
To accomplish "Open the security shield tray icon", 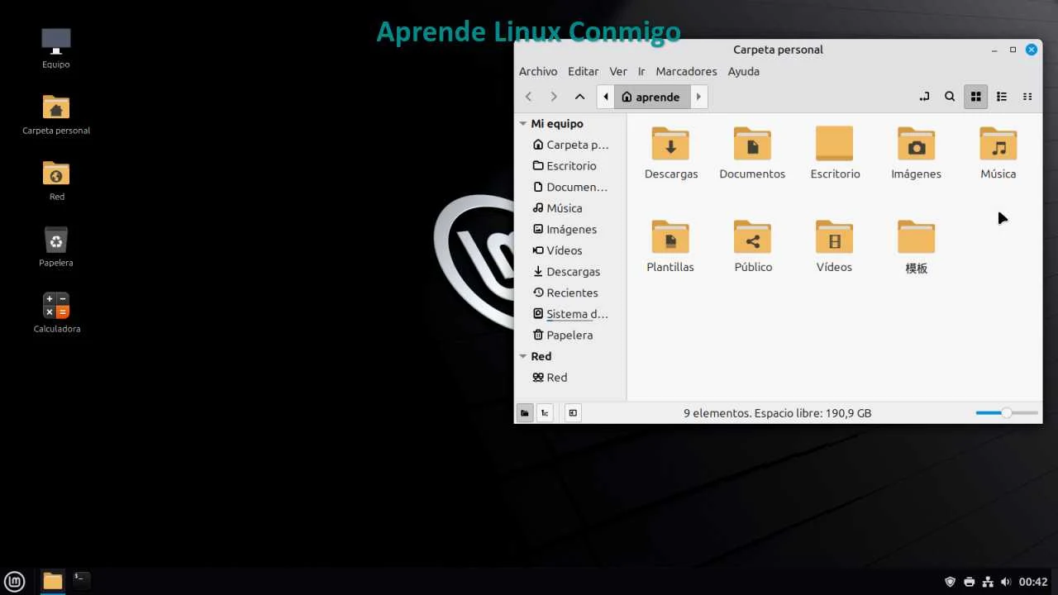I will [x=950, y=582].
